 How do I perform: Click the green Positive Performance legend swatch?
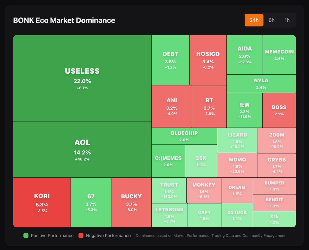tap(26, 236)
